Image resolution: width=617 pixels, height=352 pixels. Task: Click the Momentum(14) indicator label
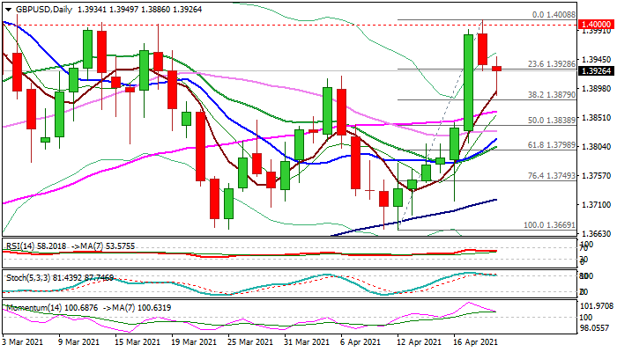pyautogui.click(x=28, y=307)
